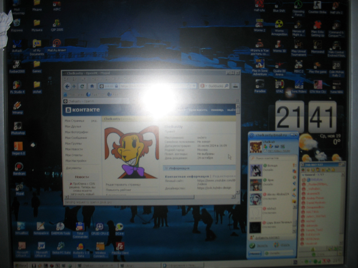Click the DuckDuckGo search box
The width and height of the screenshot is (358, 268).
214,86
